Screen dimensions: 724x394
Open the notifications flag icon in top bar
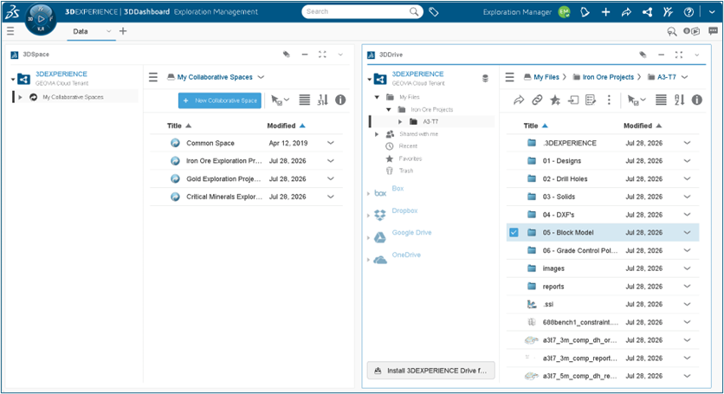pyautogui.click(x=585, y=12)
